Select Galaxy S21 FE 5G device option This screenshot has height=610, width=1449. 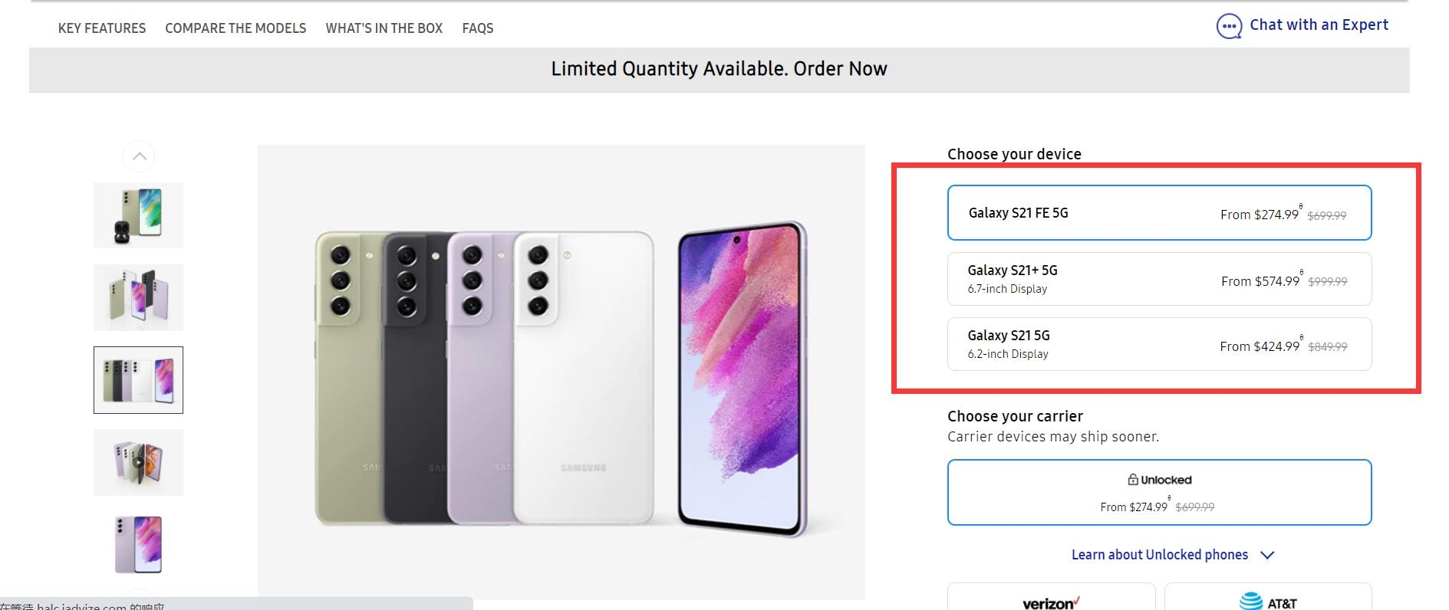click(x=1159, y=213)
